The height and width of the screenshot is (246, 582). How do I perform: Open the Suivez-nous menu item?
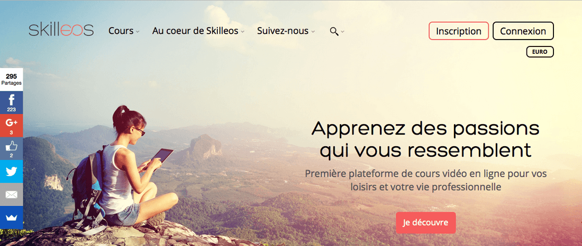tap(283, 31)
